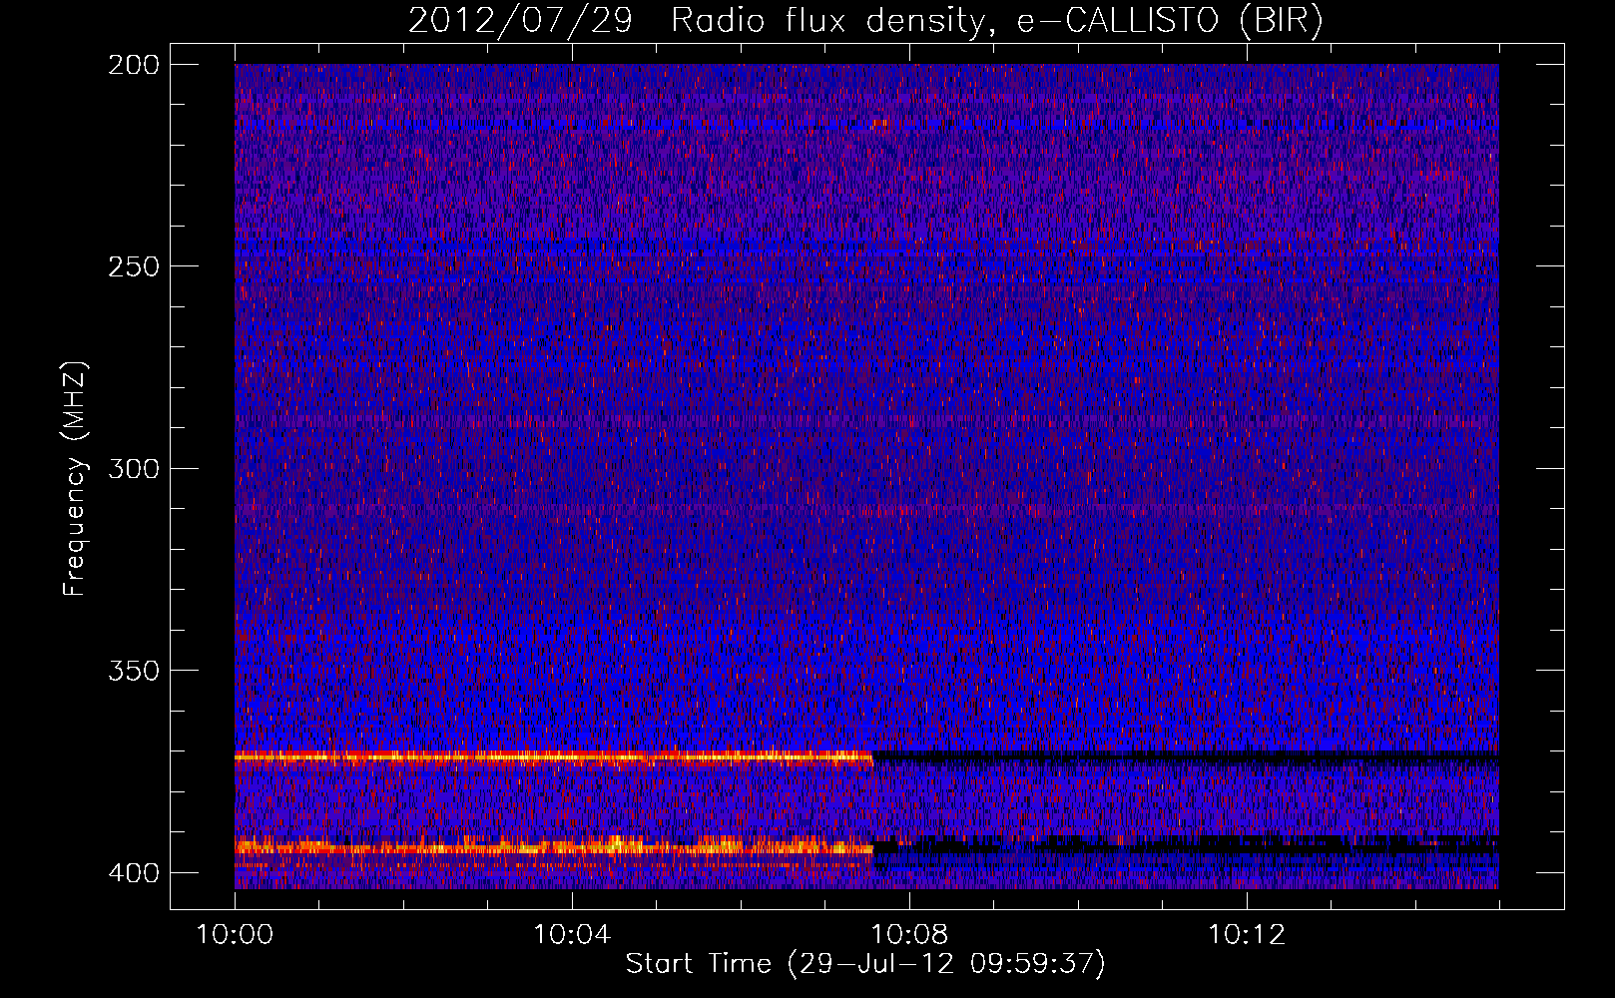Click the 250 frequency tick label
1615x998 pixels.
click(133, 266)
